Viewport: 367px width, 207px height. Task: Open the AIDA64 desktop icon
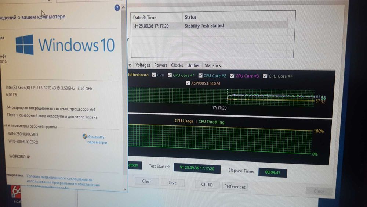coord(16,194)
